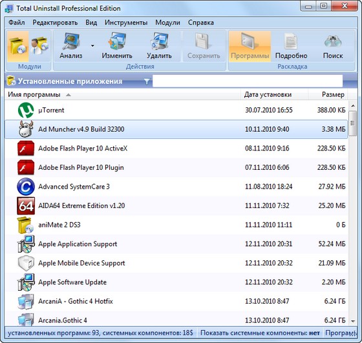Click Adobe Flash Player 10 ActiveX icon
Viewport: 362px width, 343px height.
pos(26,149)
